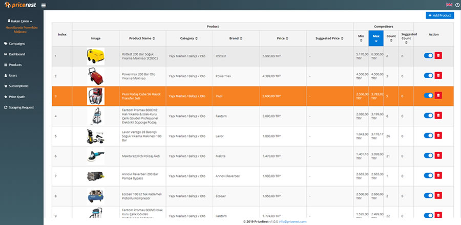This screenshot has height=225, width=461.
Task: Click the Fantom Promax 800Cm2 vacuum thumbnail
Action: (96, 116)
